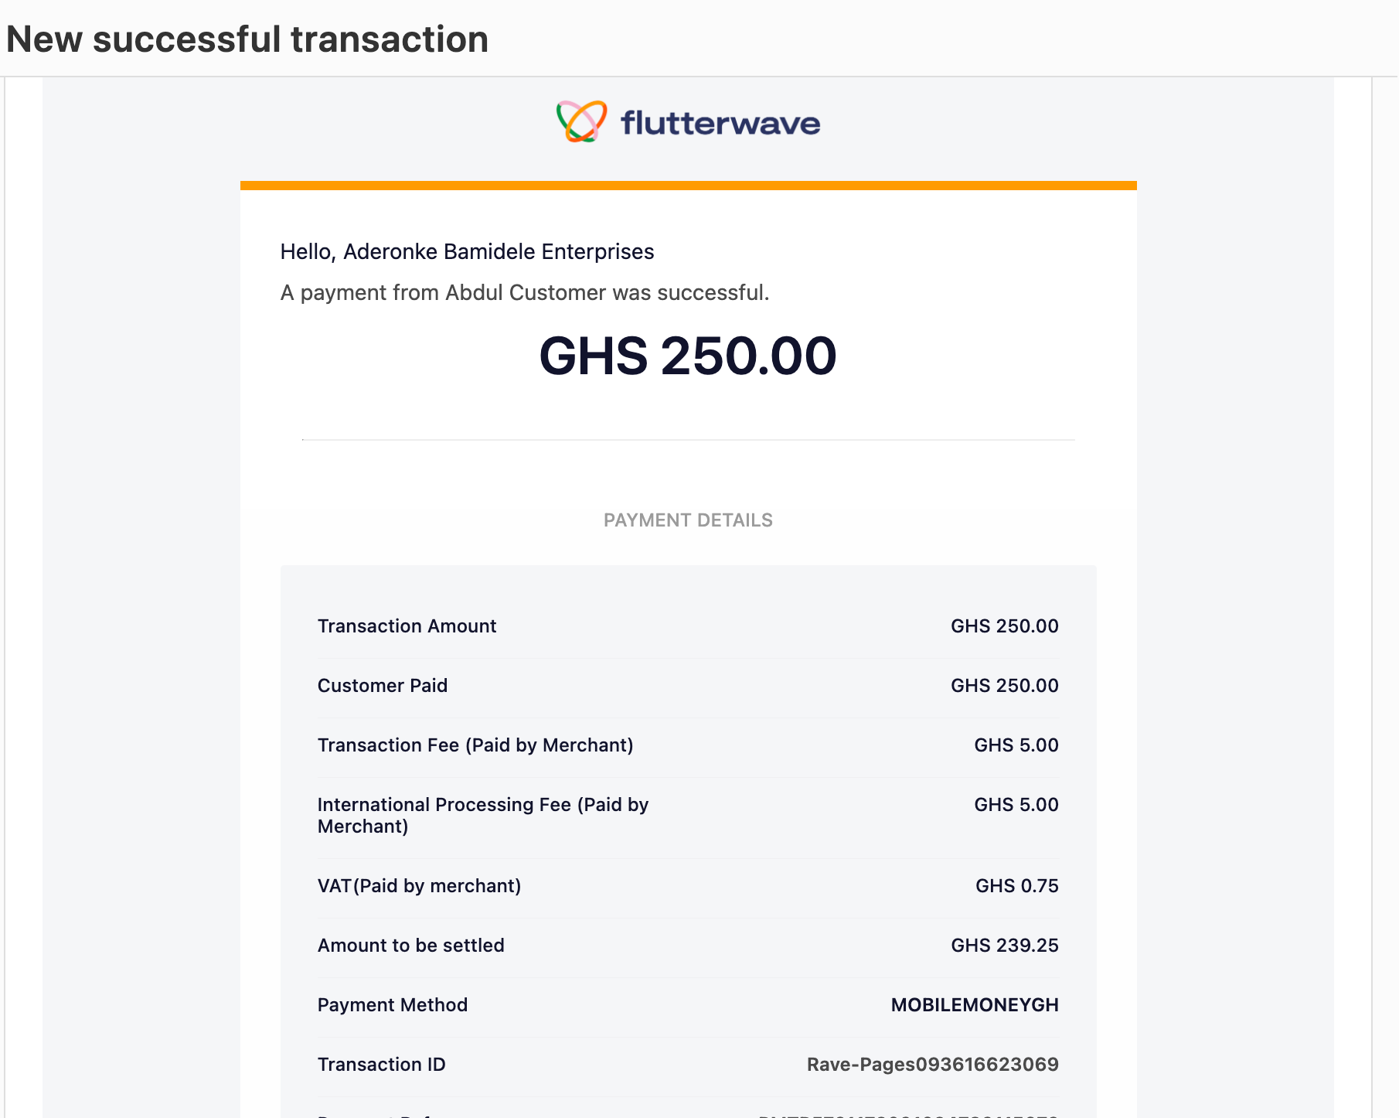Click the Transaction ID Rave-Pages093616623069
This screenshot has width=1399, height=1118.
[x=932, y=1064]
